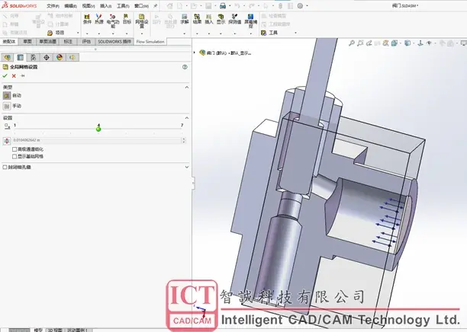The width and height of the screenshot is (467, 332).
Task: Open the 工具 ribbon dropdown arrow
Action: [x=295, y=33]
